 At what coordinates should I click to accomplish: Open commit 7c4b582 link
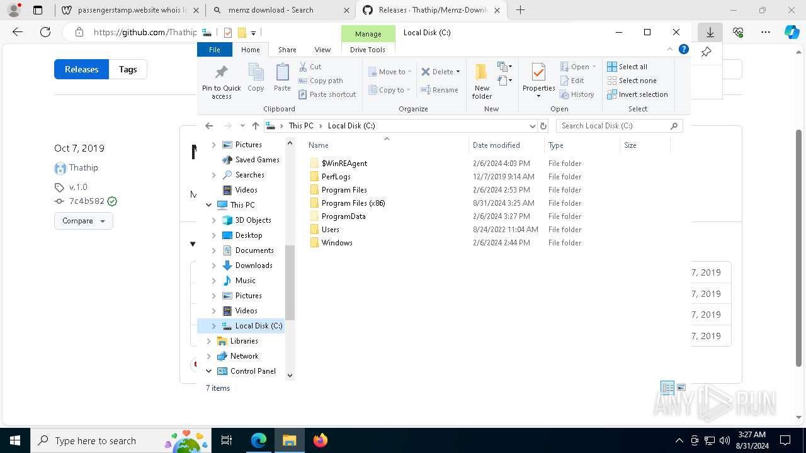tap(87, 201)
